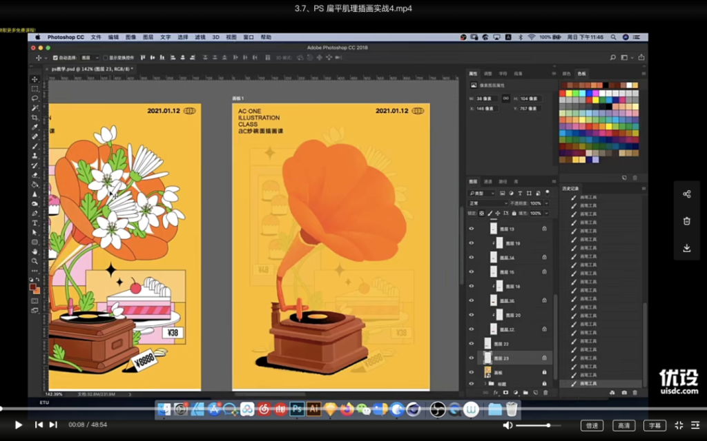Toggle the auto-select (自动选择) checkbox
Image resolution: width=707 pixels, height=441 pixels.
click(x=55, y=58)
